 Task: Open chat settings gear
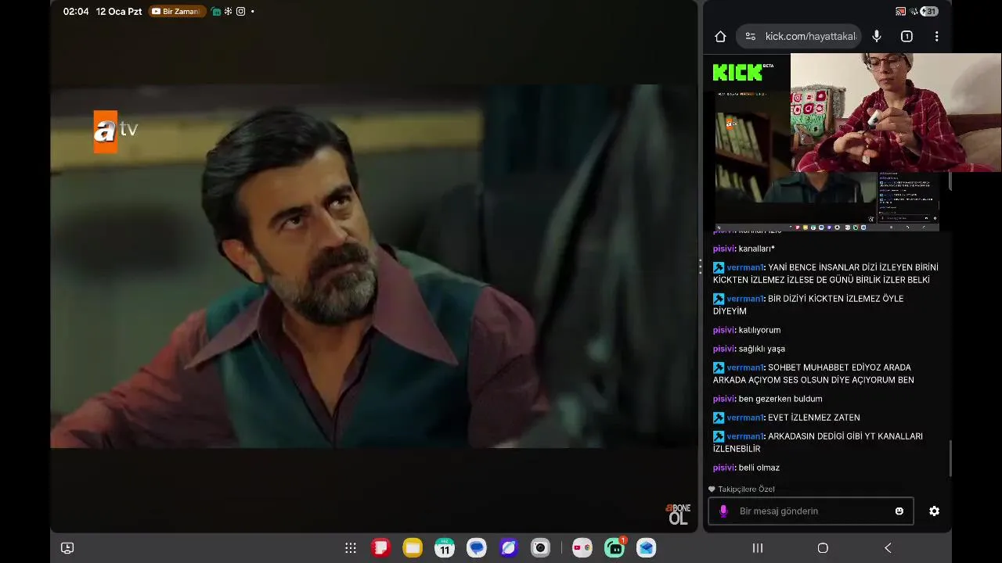pos(934,511)
